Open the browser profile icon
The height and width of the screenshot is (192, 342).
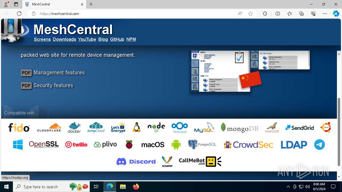coord(6,4)
